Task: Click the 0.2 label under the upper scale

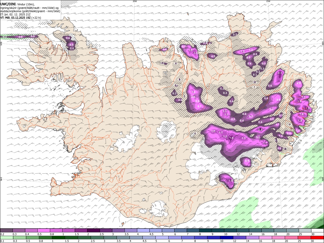Action: point(2,234)
